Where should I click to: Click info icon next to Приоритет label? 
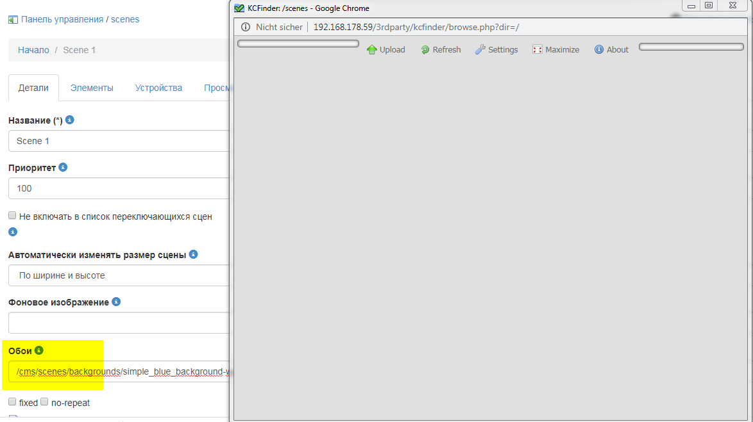(63, 167)
